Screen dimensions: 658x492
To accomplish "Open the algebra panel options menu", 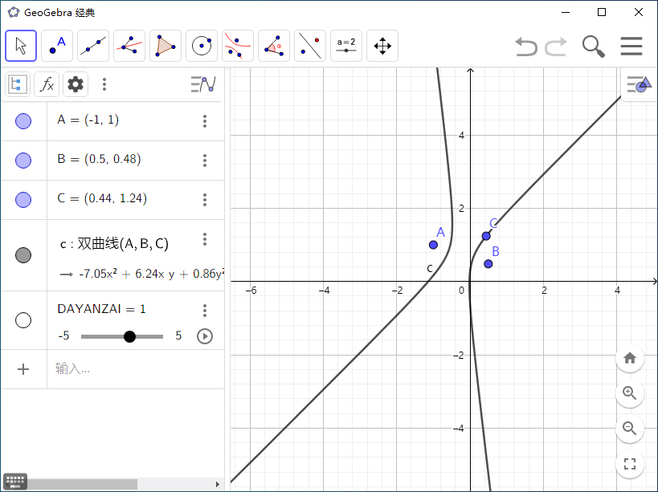I will (x=104, y=83).
